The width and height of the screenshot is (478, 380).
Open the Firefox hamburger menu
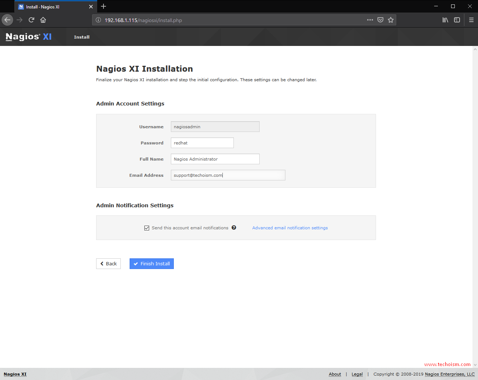(471, 20)
